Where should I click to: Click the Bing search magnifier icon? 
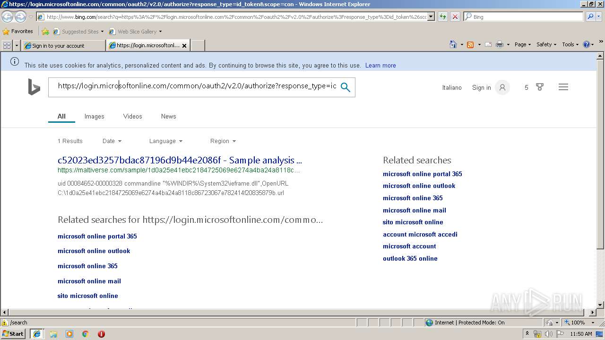pyautogui.click(x=346, y=87)
